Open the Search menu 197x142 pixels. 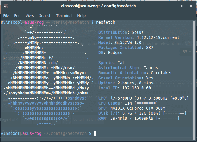point(45,15)
